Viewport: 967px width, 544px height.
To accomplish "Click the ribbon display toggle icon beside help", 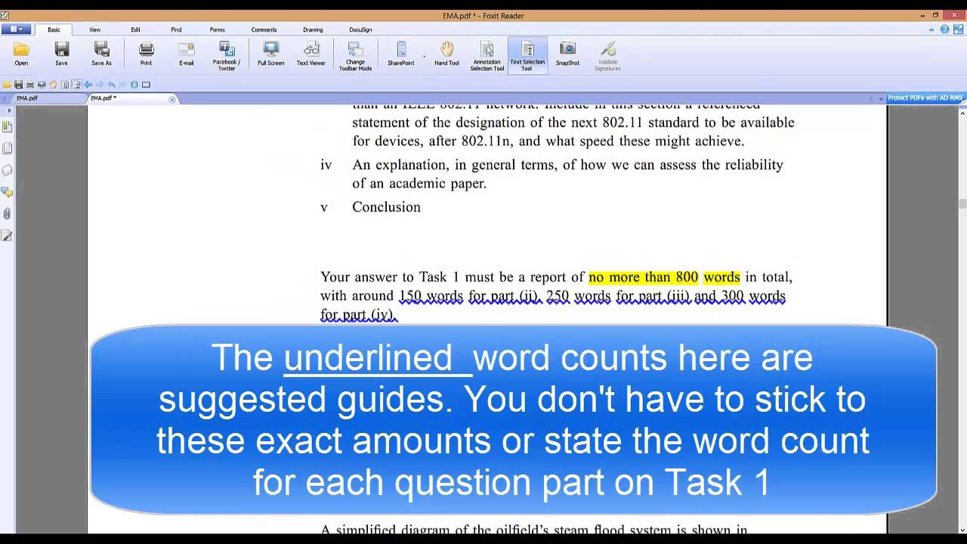I will click(x=957, y=29).
